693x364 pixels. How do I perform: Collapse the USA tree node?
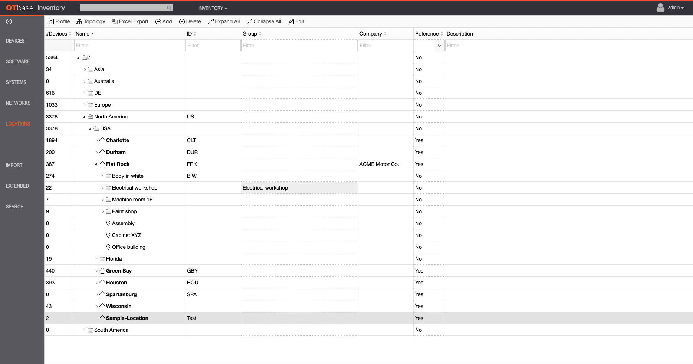91,128
